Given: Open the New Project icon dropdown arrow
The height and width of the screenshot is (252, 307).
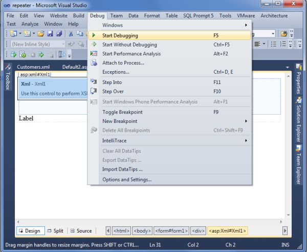Looking at the screenshot, I should coord(20,33).
